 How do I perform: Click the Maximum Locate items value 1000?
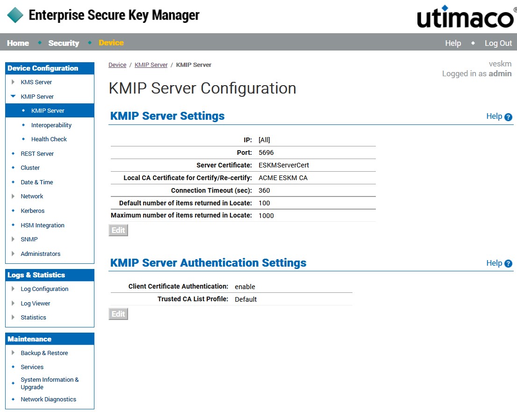point(266,216)
